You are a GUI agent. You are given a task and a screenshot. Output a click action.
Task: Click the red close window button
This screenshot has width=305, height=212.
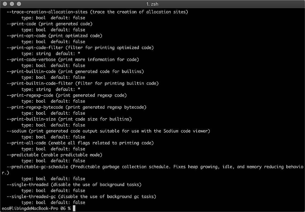(5, 4)
